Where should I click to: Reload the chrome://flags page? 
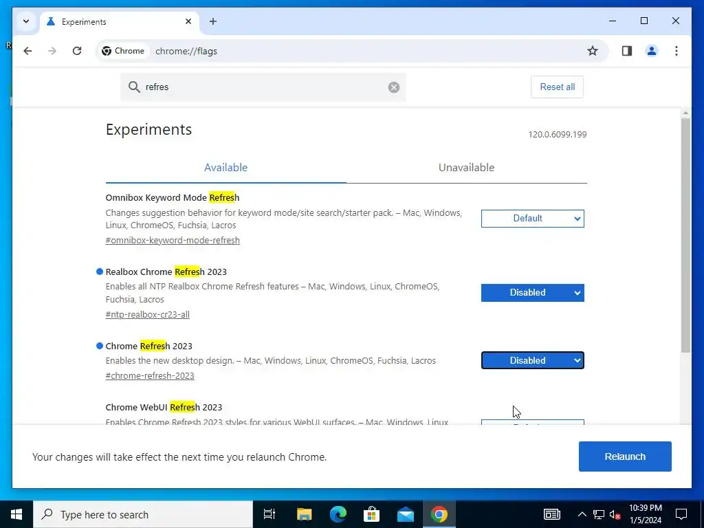click(77, 51)
